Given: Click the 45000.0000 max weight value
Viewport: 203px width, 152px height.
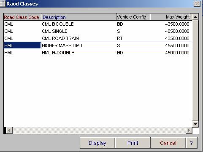Looking at the screenshot, I should [177, 53].
